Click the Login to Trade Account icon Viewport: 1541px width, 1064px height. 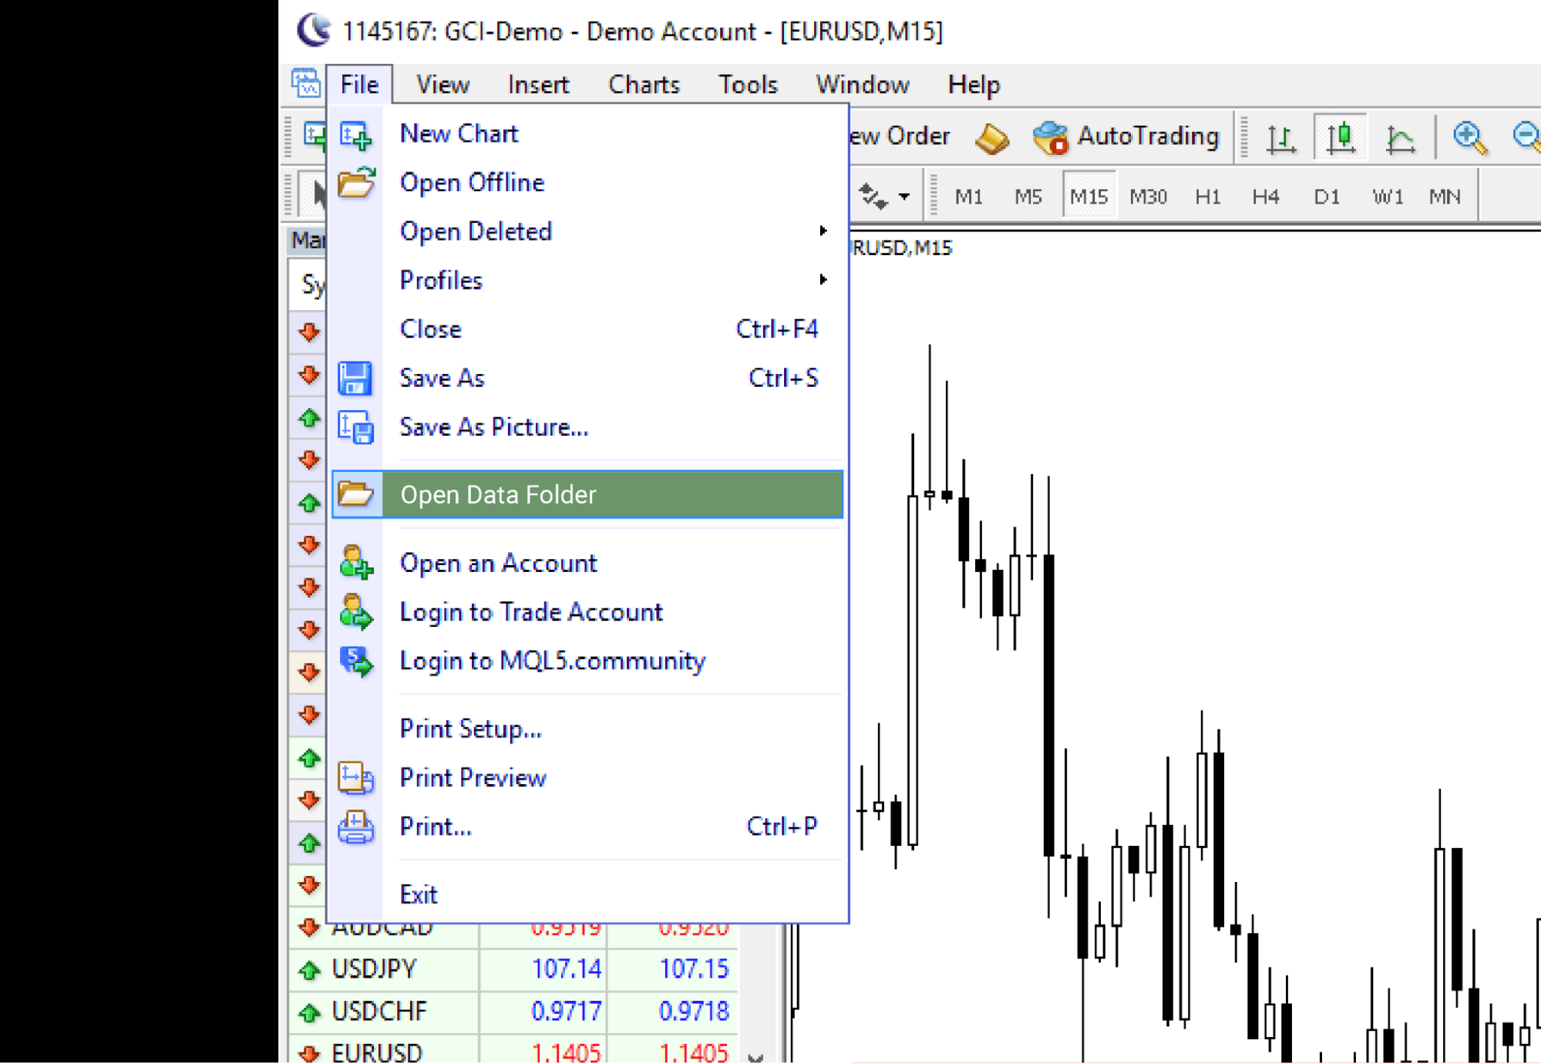355,611
